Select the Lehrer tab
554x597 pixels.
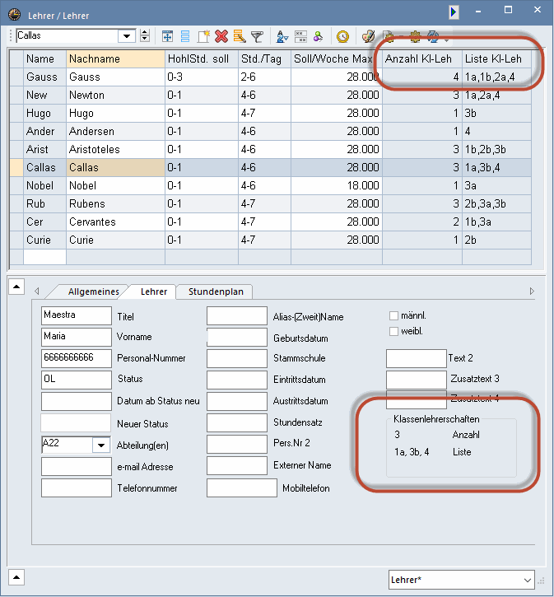tap(154, 292)
